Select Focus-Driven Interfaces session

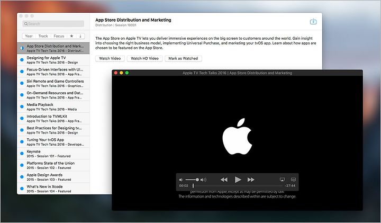[53, 72]
